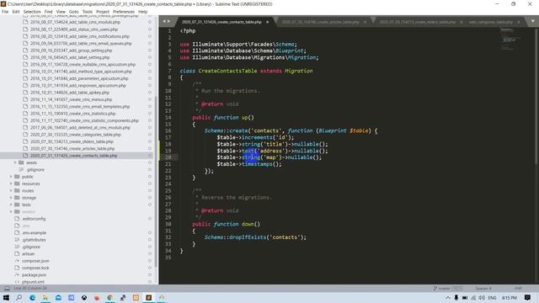Open Sublime Text taskbar icon

tap(149, 297)
